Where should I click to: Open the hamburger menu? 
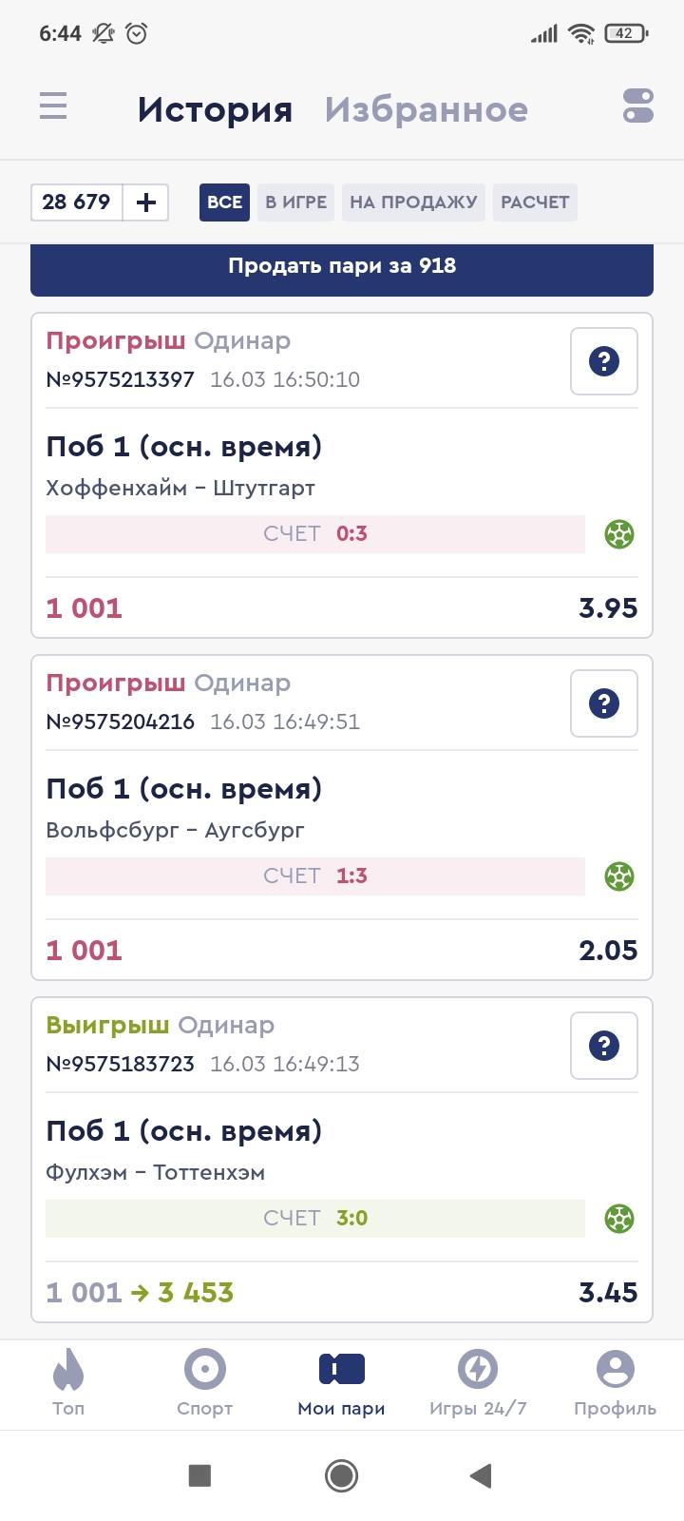coord(53,106)
